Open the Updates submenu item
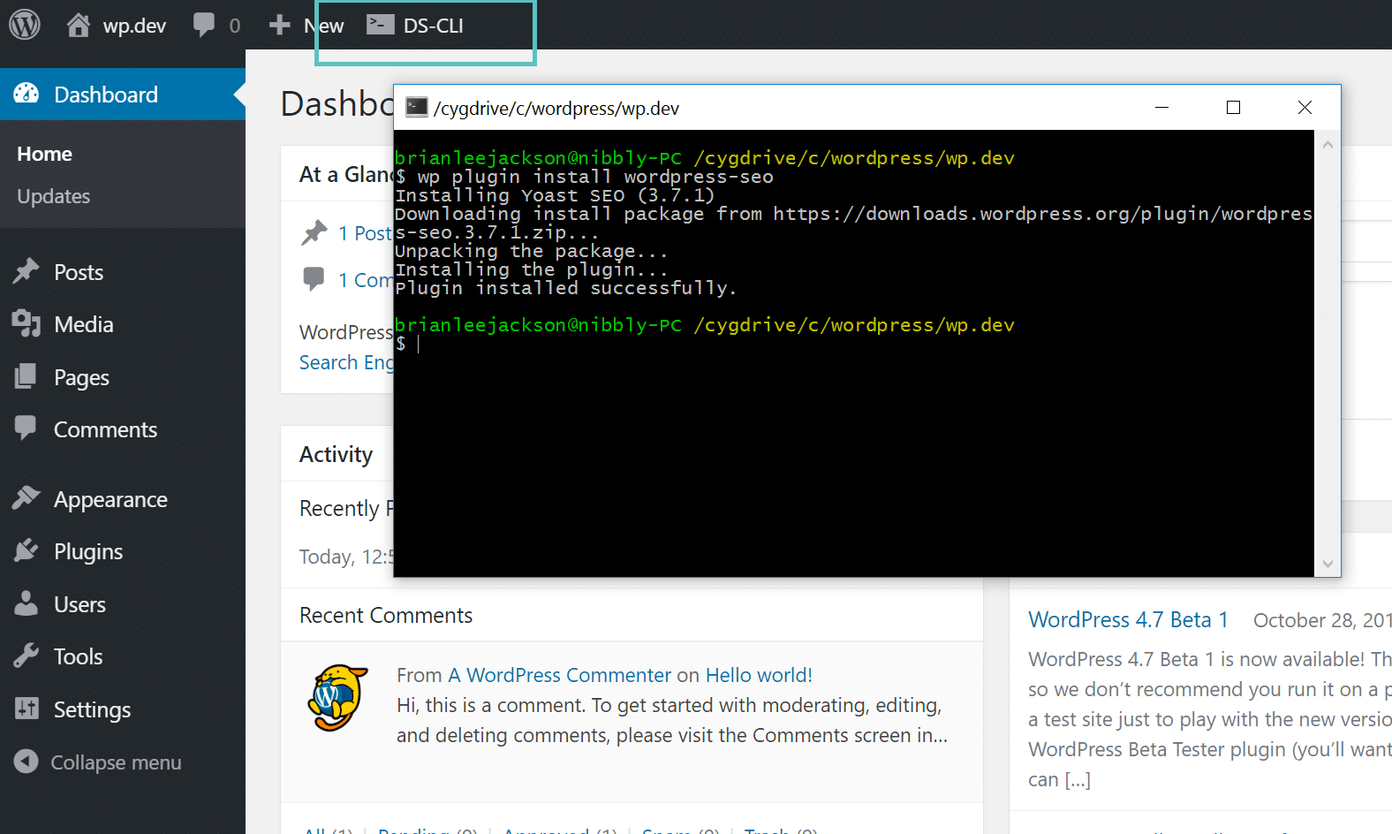1392x834 pixels. pos(54,196)
